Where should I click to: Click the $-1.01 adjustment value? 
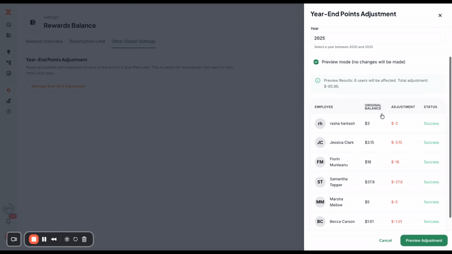(397, 221)
